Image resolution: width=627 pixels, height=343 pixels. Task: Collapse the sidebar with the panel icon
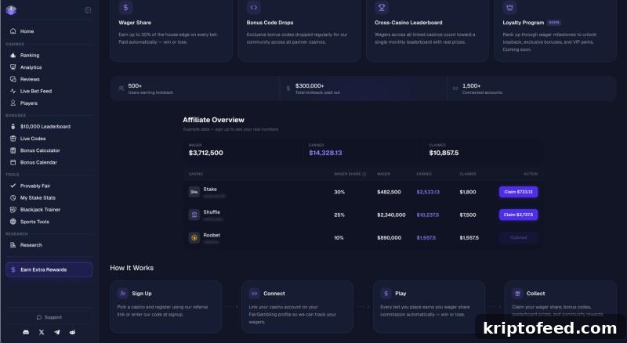click(88, 10)
